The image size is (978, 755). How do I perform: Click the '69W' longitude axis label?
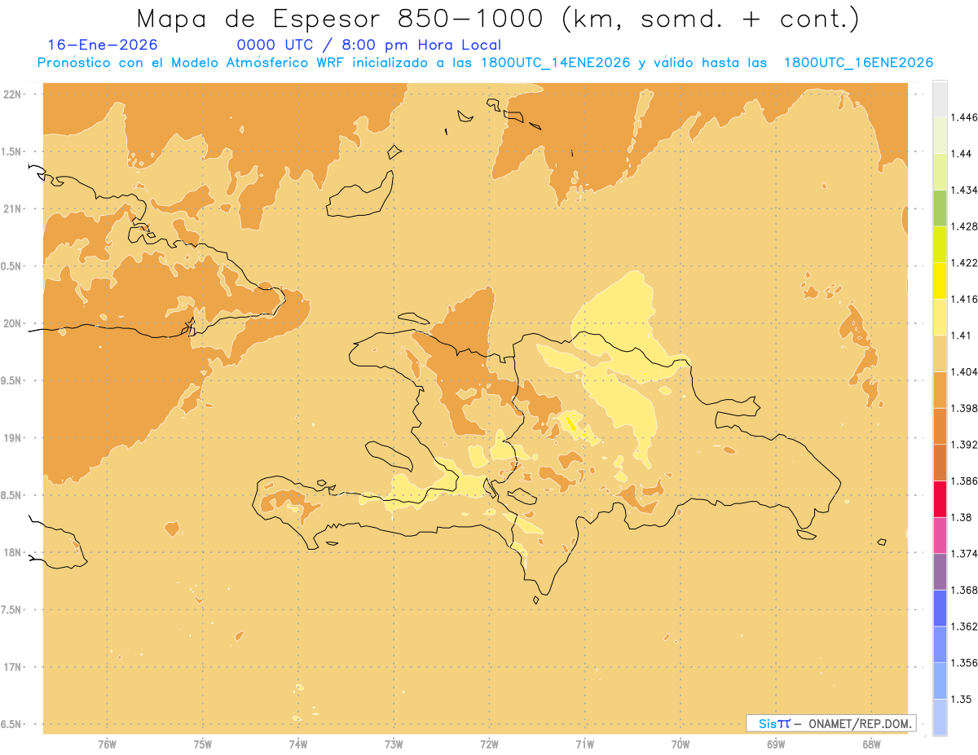point(775,744)
